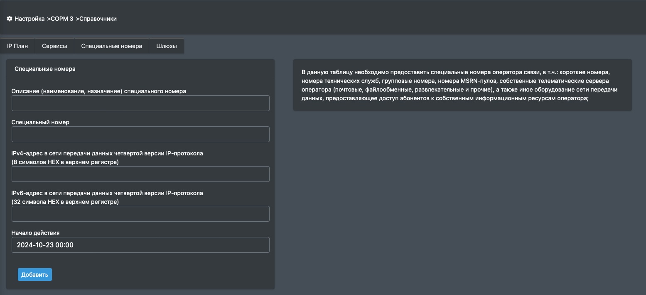646x295 pixels.
Task: Click the IPv4-адрес field label
Action: [x=107, y=153]
